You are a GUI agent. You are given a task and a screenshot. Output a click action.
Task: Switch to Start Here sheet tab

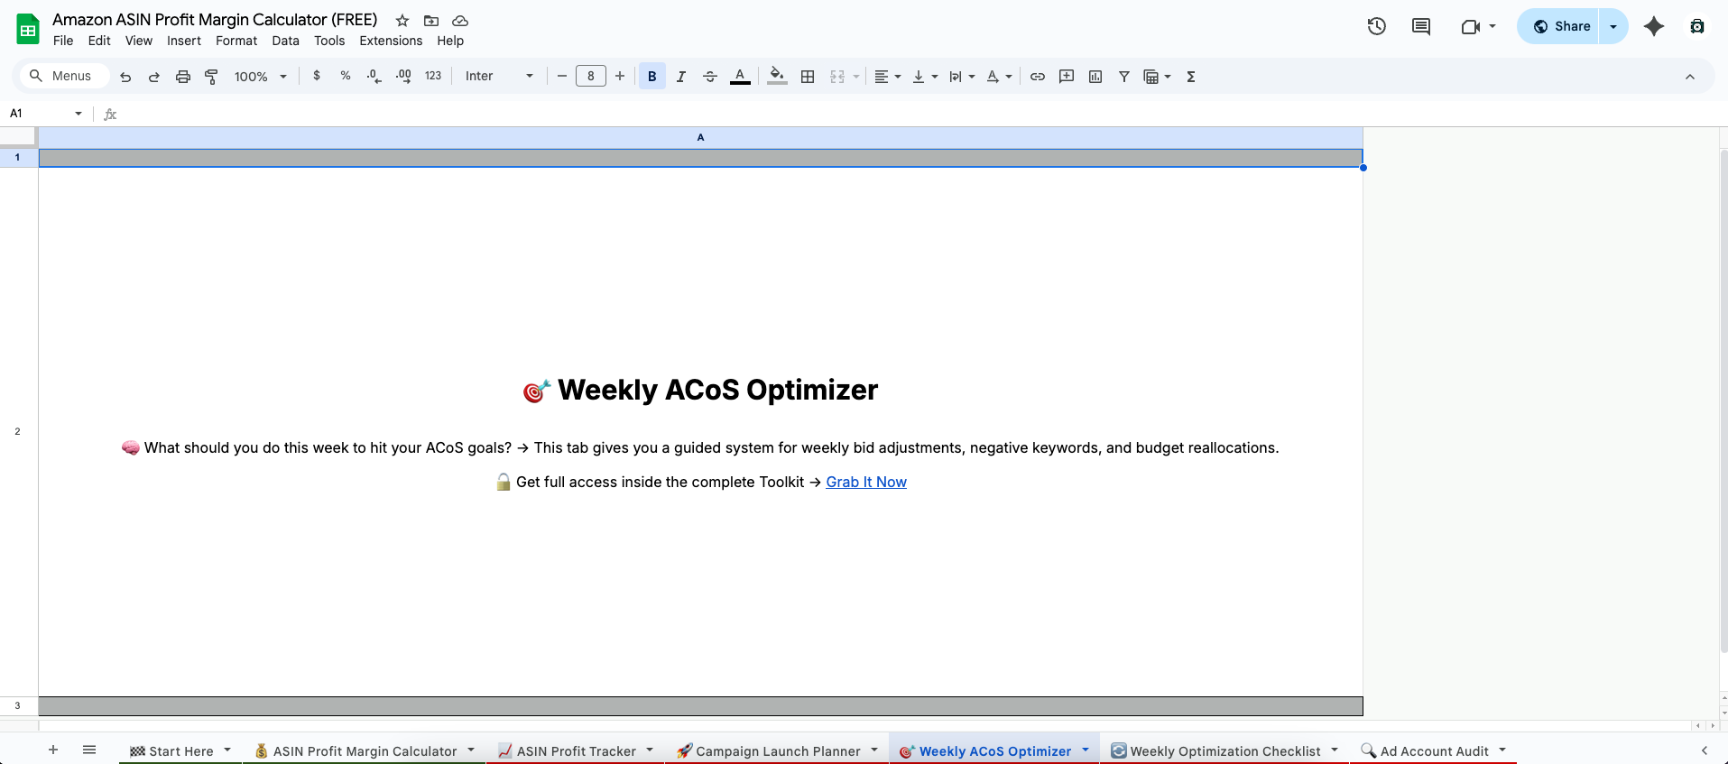180,750
